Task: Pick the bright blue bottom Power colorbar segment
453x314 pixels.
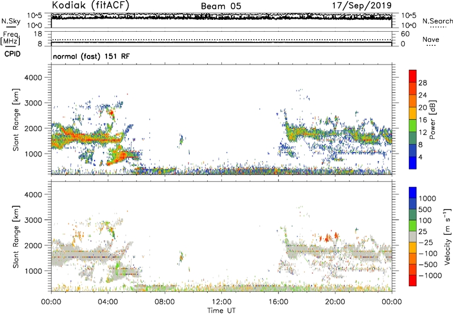Action: [413, 163]
